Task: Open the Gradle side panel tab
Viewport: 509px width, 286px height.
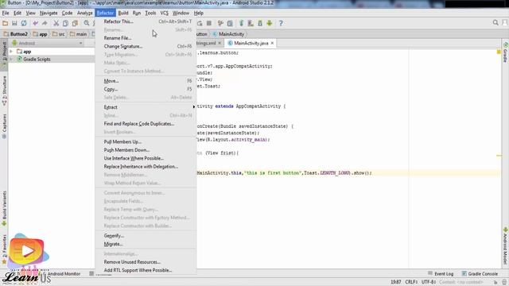Action: [506, 52]
